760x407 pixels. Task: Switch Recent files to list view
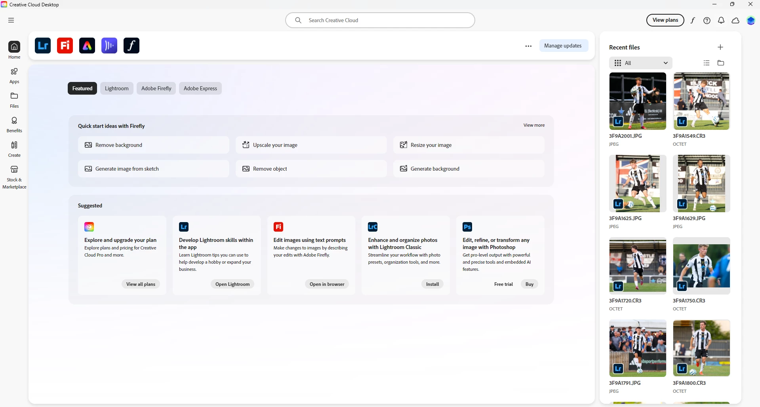coord(707,63)
